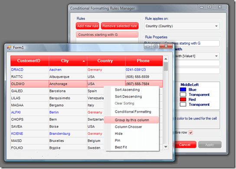The width and height of the screenshot is (236, 169).
Task: Close the Form1 window
Action: tap(166, 46)
